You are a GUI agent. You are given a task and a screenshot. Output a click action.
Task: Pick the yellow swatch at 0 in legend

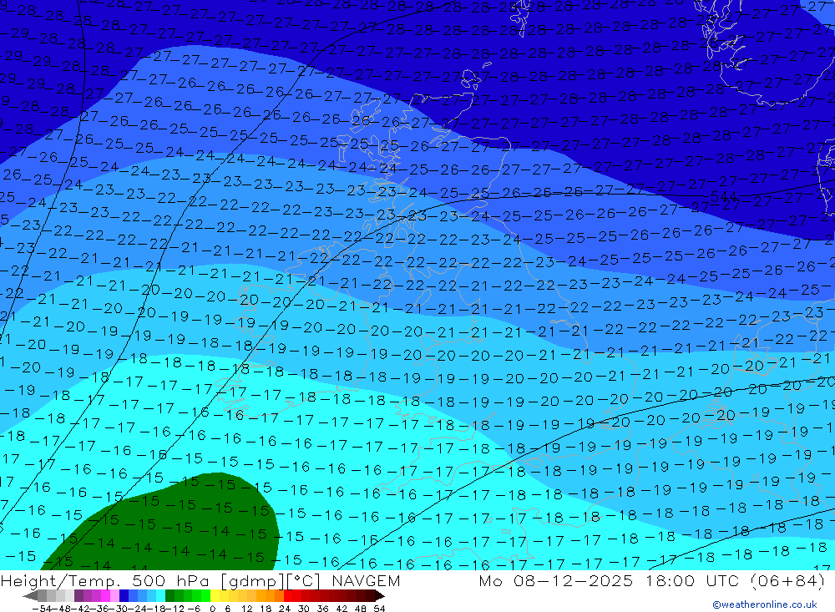[215, 596]
